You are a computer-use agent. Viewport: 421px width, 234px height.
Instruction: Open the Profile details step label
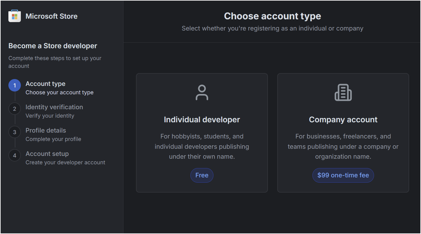(x=46, y=130)
